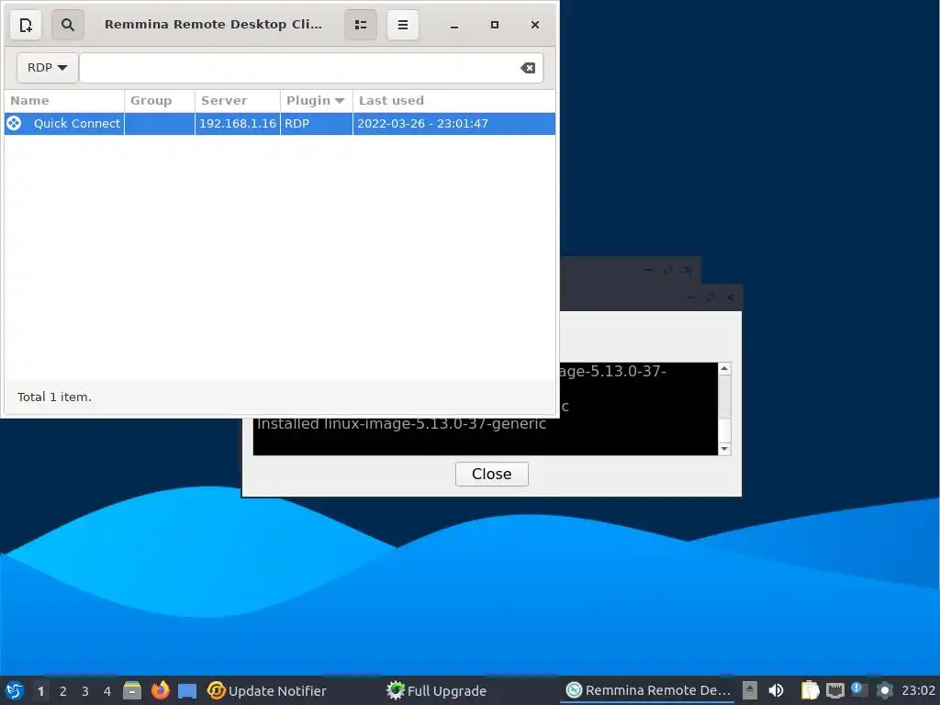The height and width of the screenshot is (705, 940).
Task: Switch to workspace 3
Action: 85,691
